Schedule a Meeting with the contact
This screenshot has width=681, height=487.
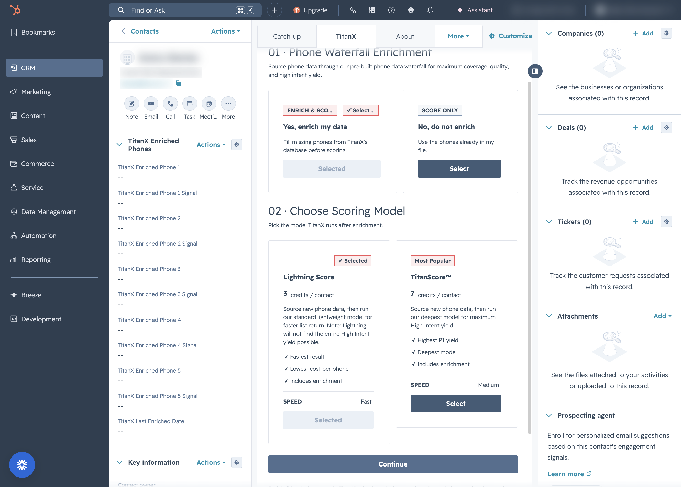209,104
